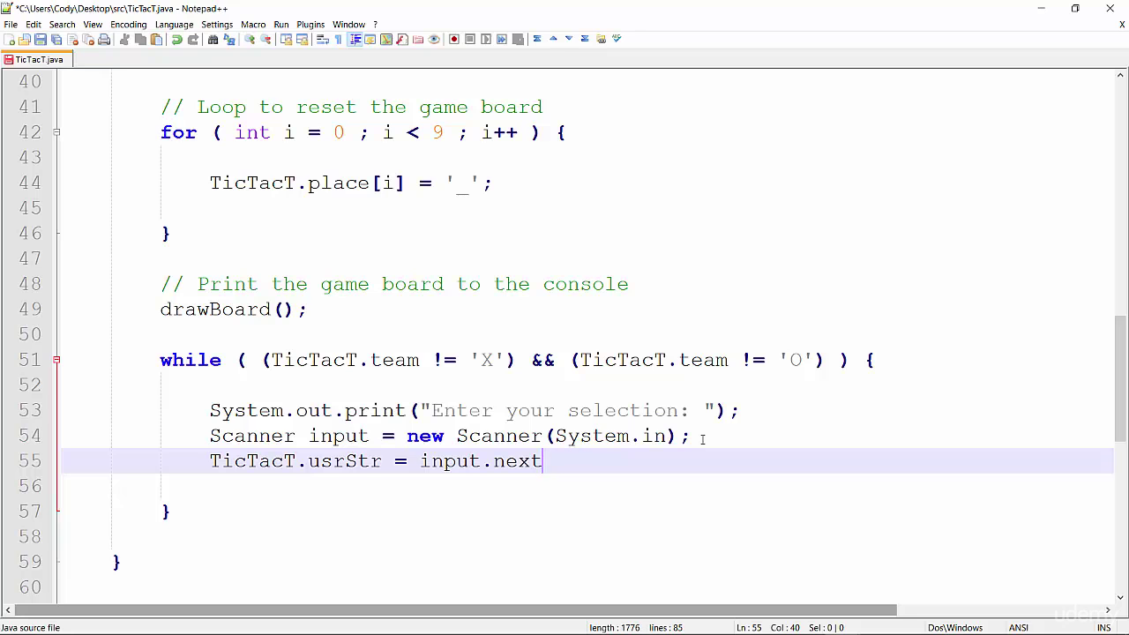Viewport: 1129px width, 635px height.
Task: Click the Close All toolbar icon
Action: click(x=89, y=39)
